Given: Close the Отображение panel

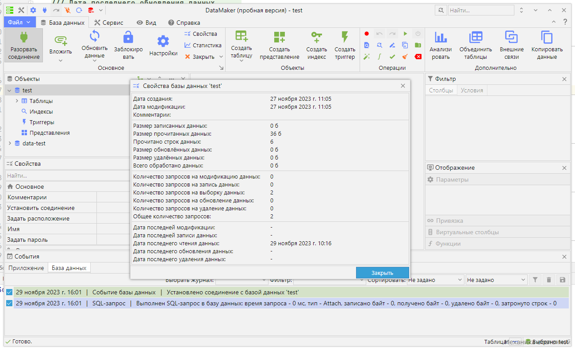Looking at the screenshot, I should [564, 168].
